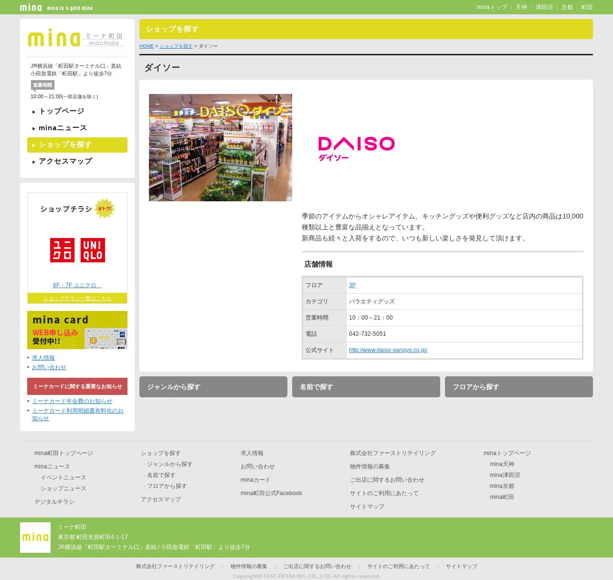The width and height of the screenshot is (613, 580).
Task: Select ショップを探す in sidebar menu
Action: [x=77, y=145]
